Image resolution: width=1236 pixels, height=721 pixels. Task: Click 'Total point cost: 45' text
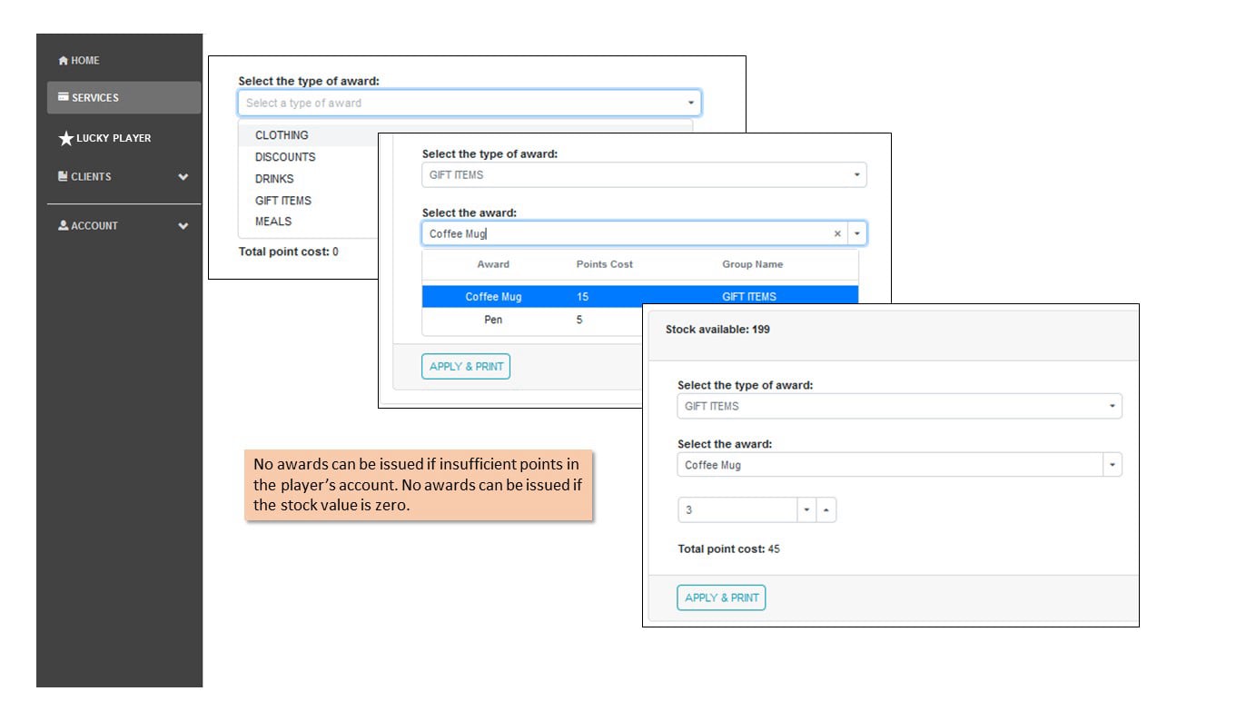(728, 549)
